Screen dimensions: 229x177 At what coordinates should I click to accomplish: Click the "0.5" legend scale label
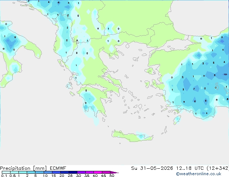pyautogui.click(x=13, y=176)
